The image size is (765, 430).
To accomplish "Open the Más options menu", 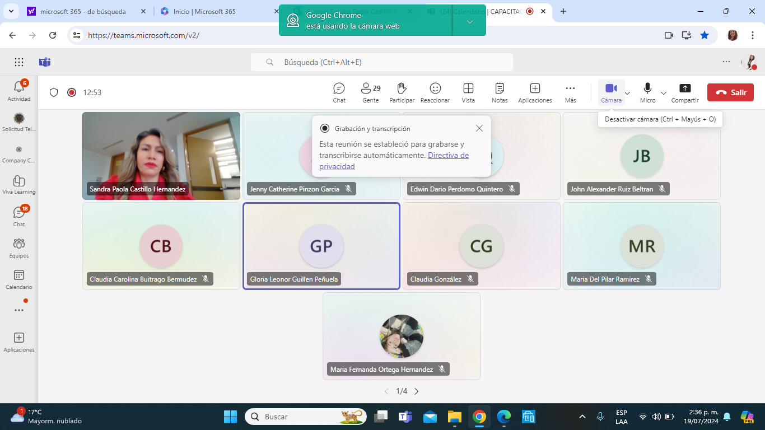I will 570,92.
